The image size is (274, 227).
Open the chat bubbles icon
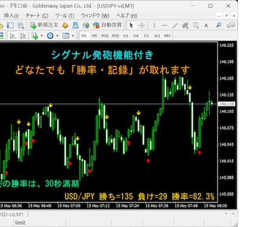231,25
